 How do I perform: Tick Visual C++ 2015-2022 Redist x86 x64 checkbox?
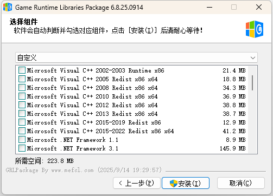click(22, 130)
